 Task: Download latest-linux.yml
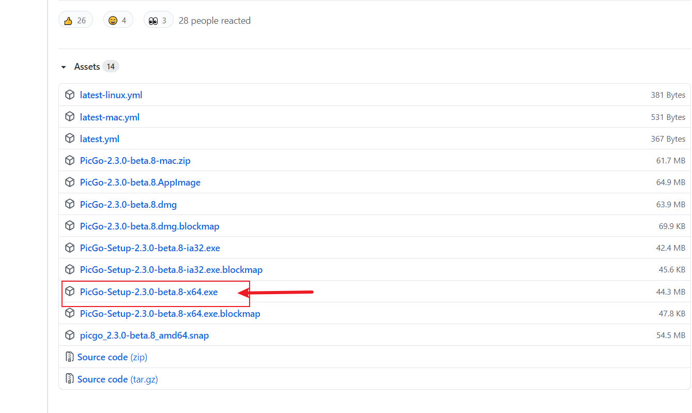111,95
